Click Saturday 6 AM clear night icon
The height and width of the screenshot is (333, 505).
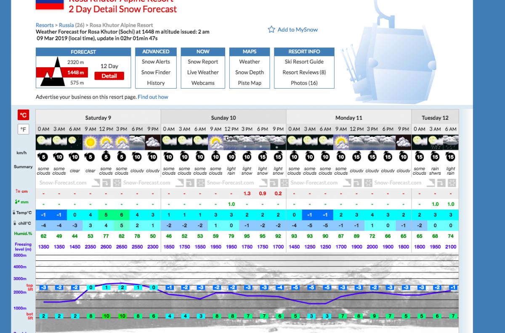[74, 142]
